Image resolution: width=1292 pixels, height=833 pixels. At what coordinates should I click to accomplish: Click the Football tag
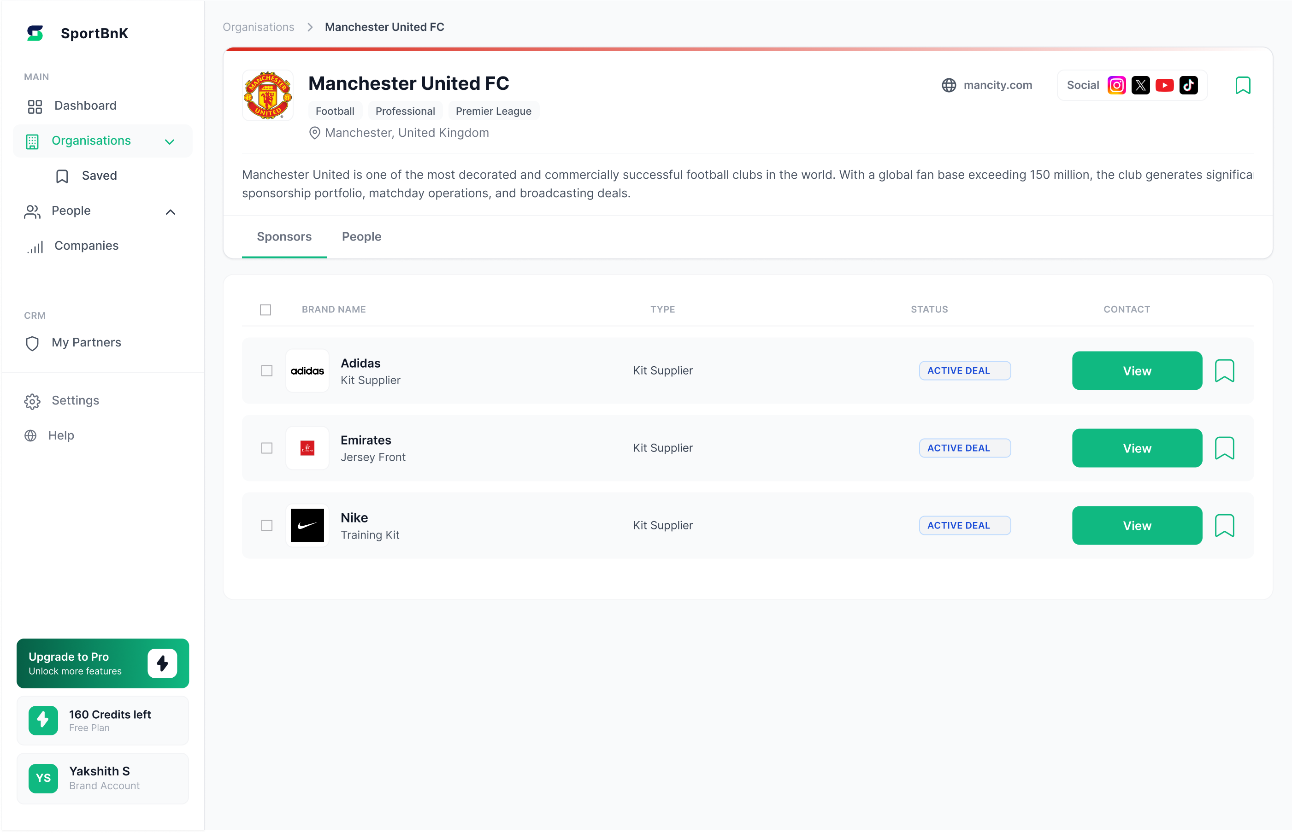[x=335, y=111]
